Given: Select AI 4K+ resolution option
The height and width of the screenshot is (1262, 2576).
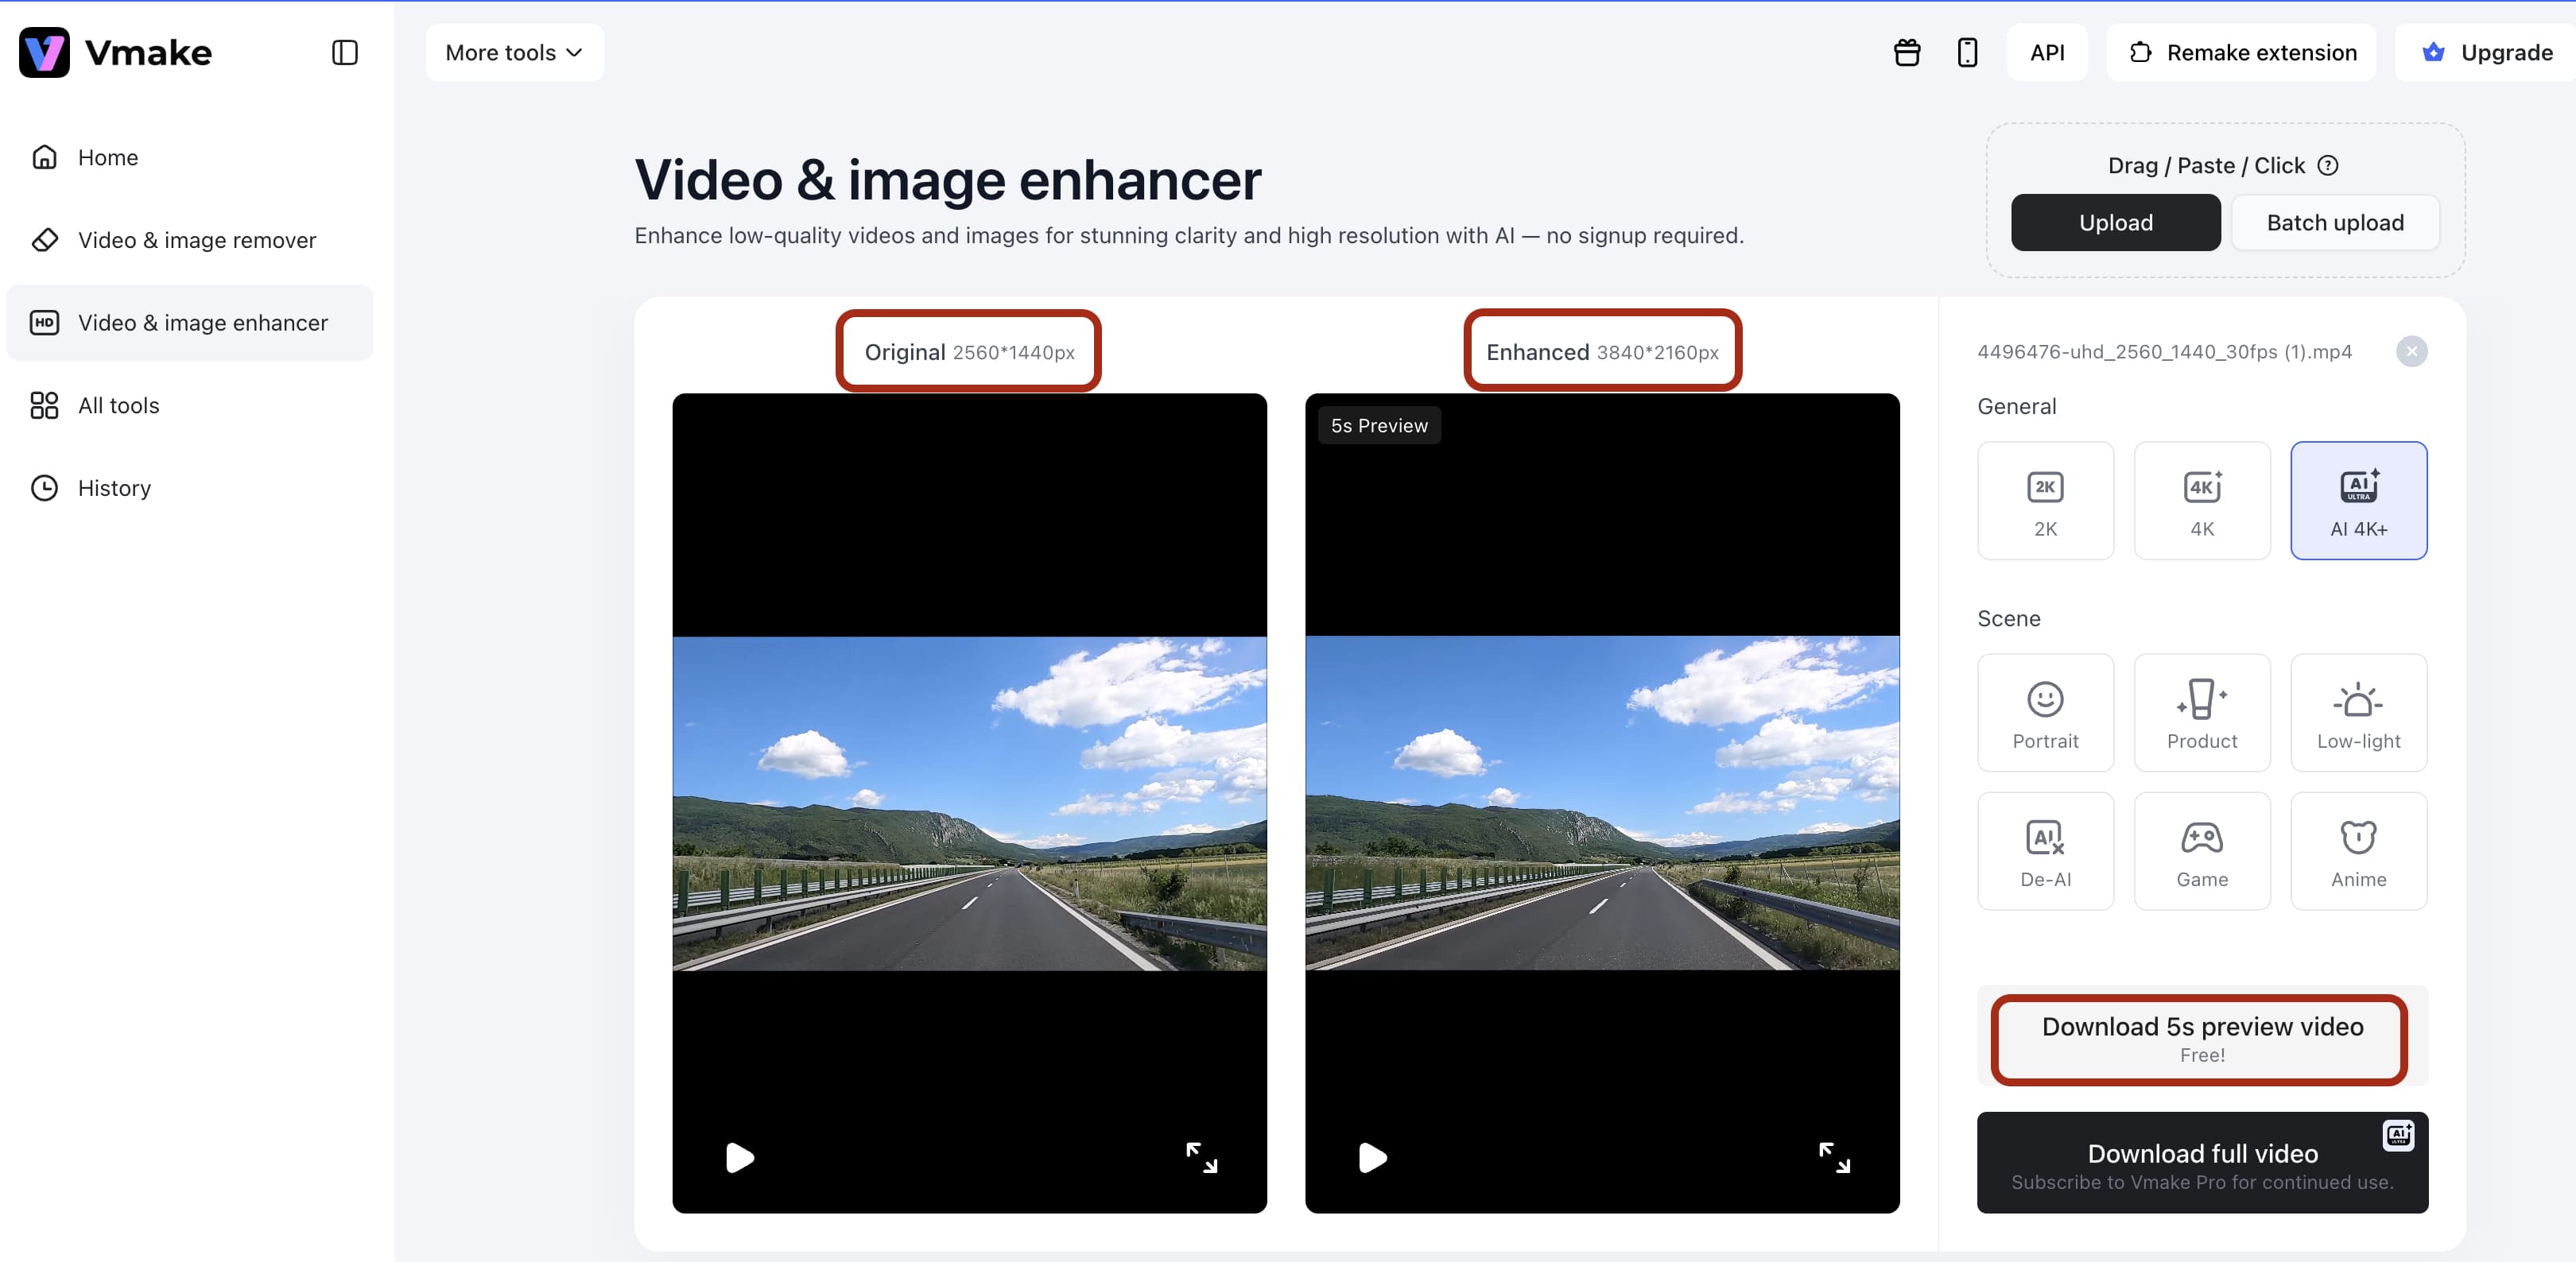Looking at the screenshot, I should 2358,501.
